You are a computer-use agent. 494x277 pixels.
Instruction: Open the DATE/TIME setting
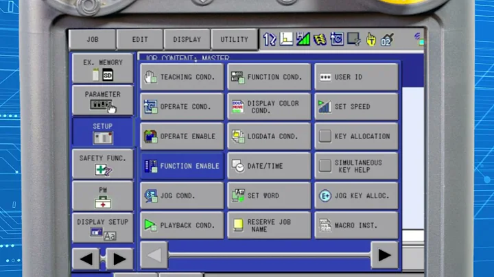coord(269,166)
